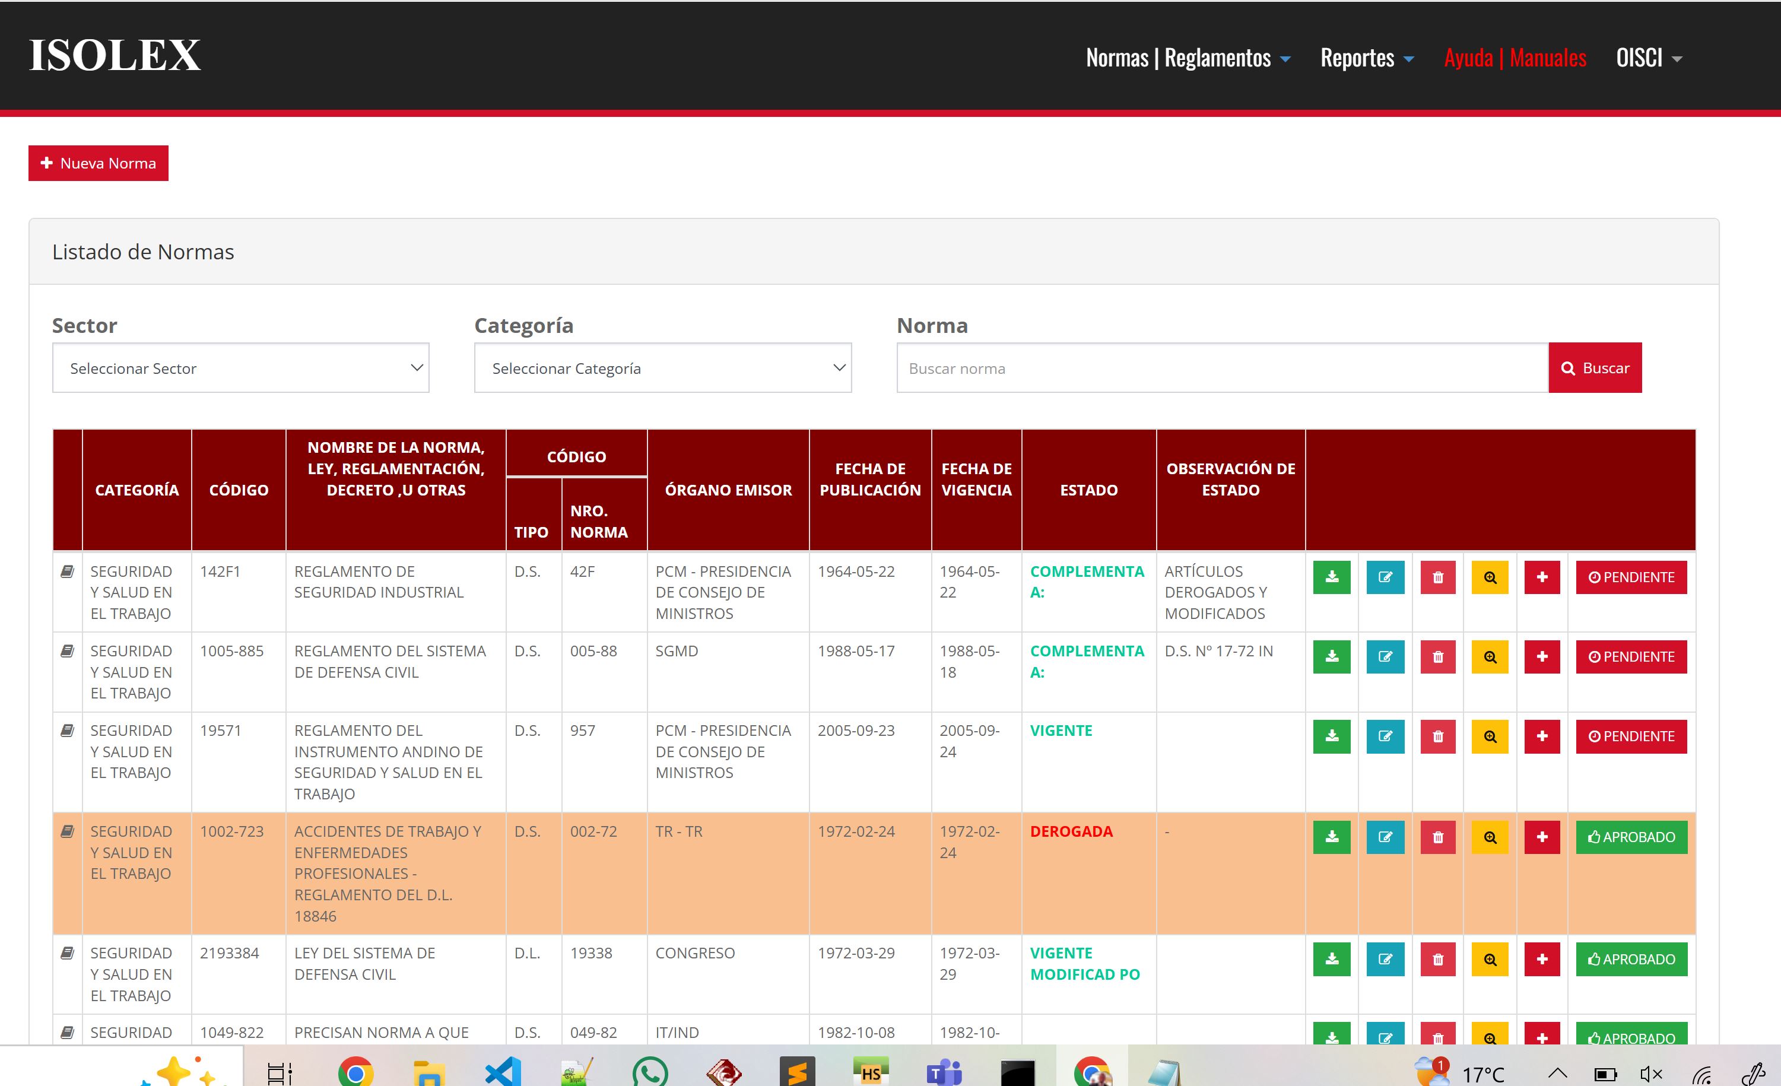Toggle PENDIENTE status for norm 19571
Image resolution: width=1781 pixels, height=1086 pixels.
tap(1631, 736)
